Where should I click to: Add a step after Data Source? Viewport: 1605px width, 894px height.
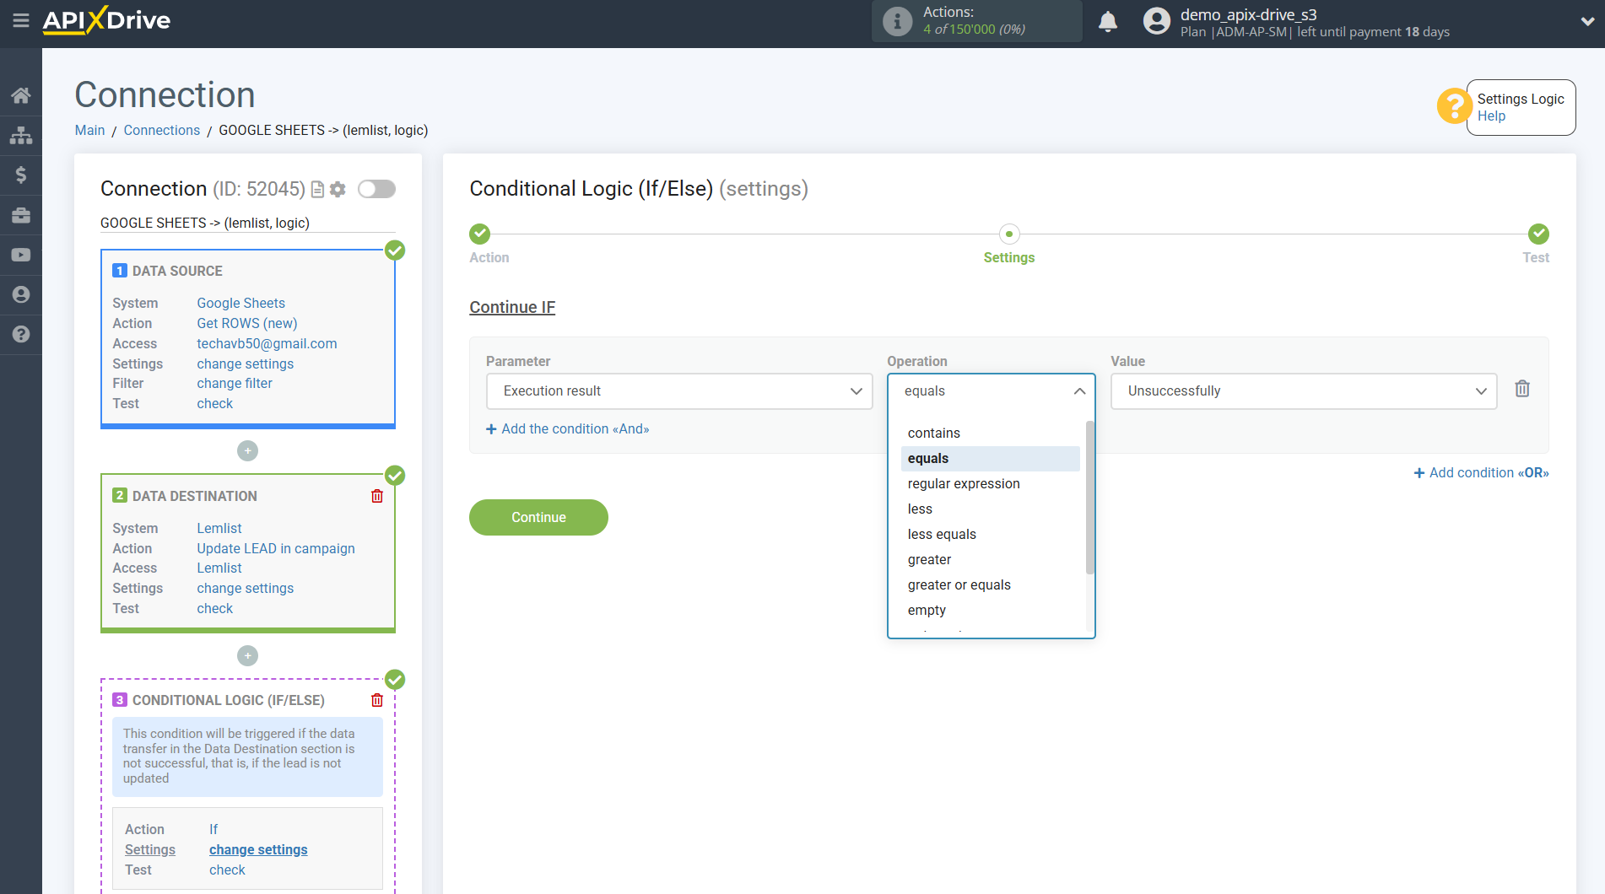247,451
